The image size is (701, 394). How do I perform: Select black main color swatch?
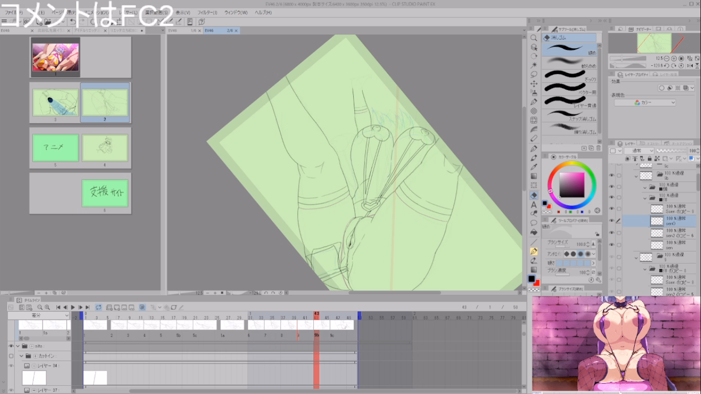click(532, 278)
